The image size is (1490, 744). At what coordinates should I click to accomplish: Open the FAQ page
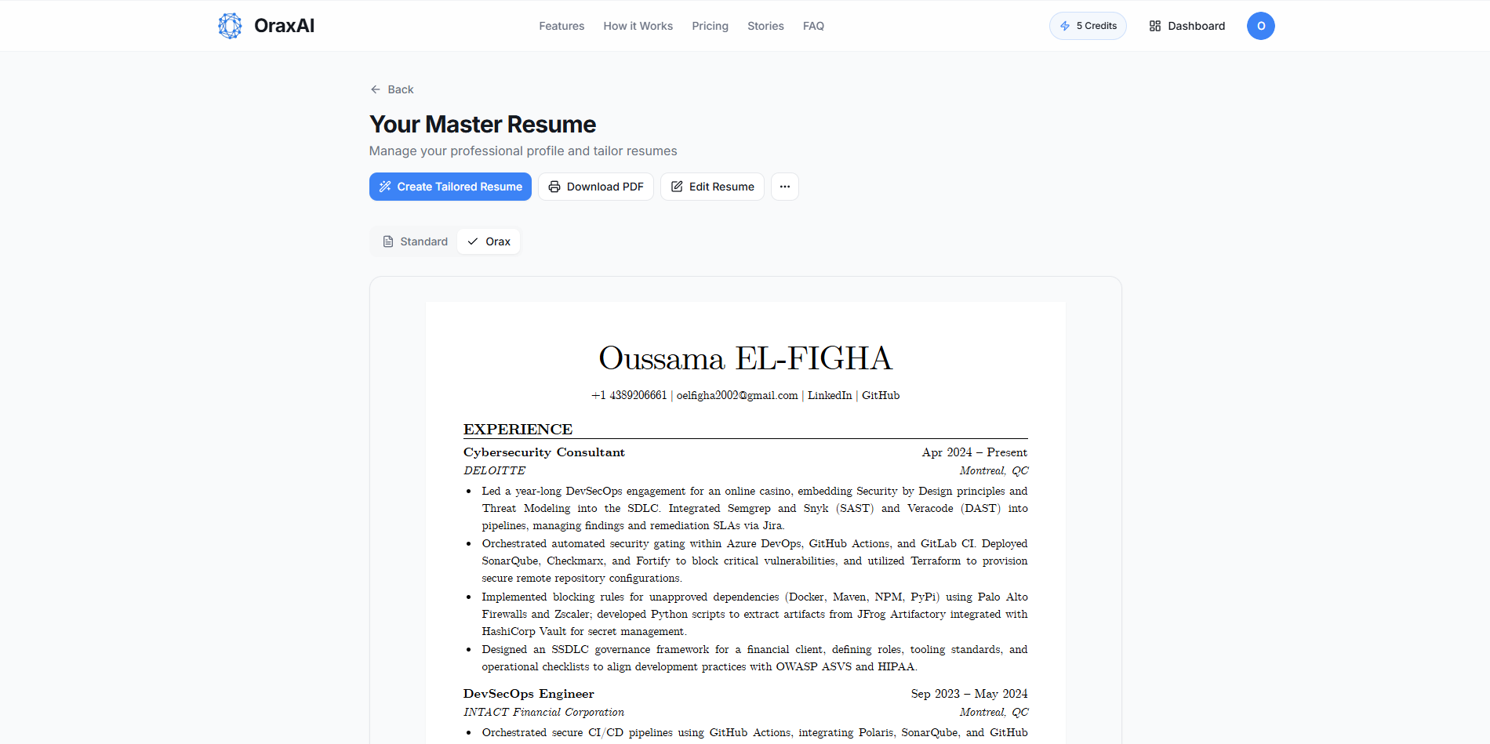click(x=813, y=25)
